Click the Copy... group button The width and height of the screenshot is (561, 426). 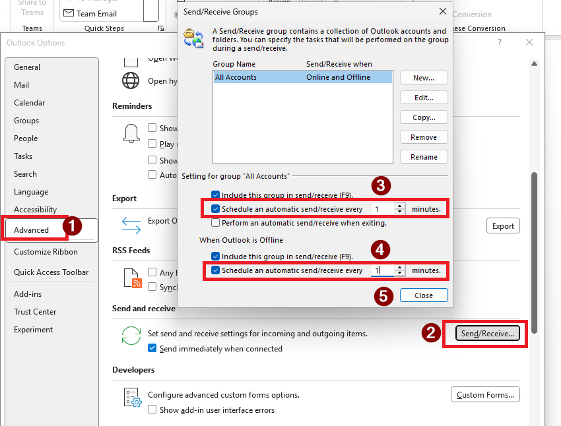click(x=424, y=117)
